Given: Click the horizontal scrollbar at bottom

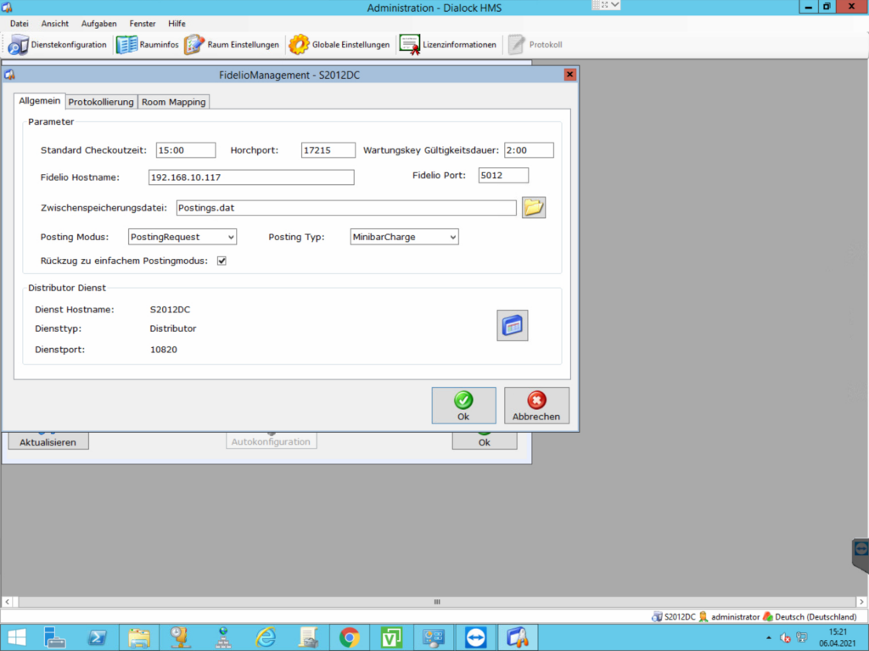Looking at the screenshot, I should [437, 602].
